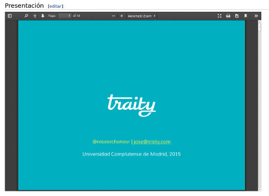
Task: Toggle the PDF viewer sidebar
Action: [x=10, y=16]
